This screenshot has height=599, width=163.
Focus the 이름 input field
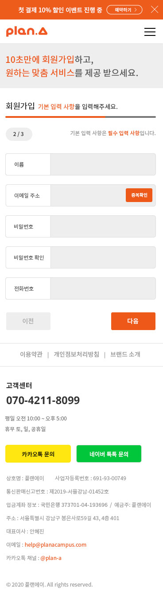[103, 164]
